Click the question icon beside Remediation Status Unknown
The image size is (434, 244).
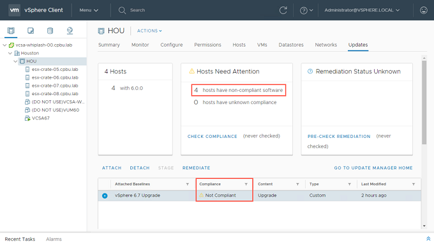(x=310, y=71)
